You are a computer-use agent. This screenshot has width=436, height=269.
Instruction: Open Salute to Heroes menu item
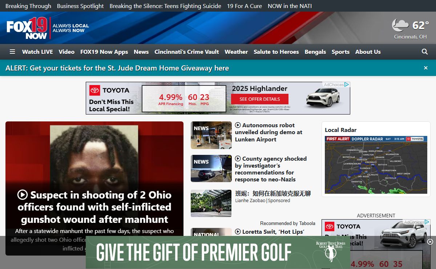point(276,52)
